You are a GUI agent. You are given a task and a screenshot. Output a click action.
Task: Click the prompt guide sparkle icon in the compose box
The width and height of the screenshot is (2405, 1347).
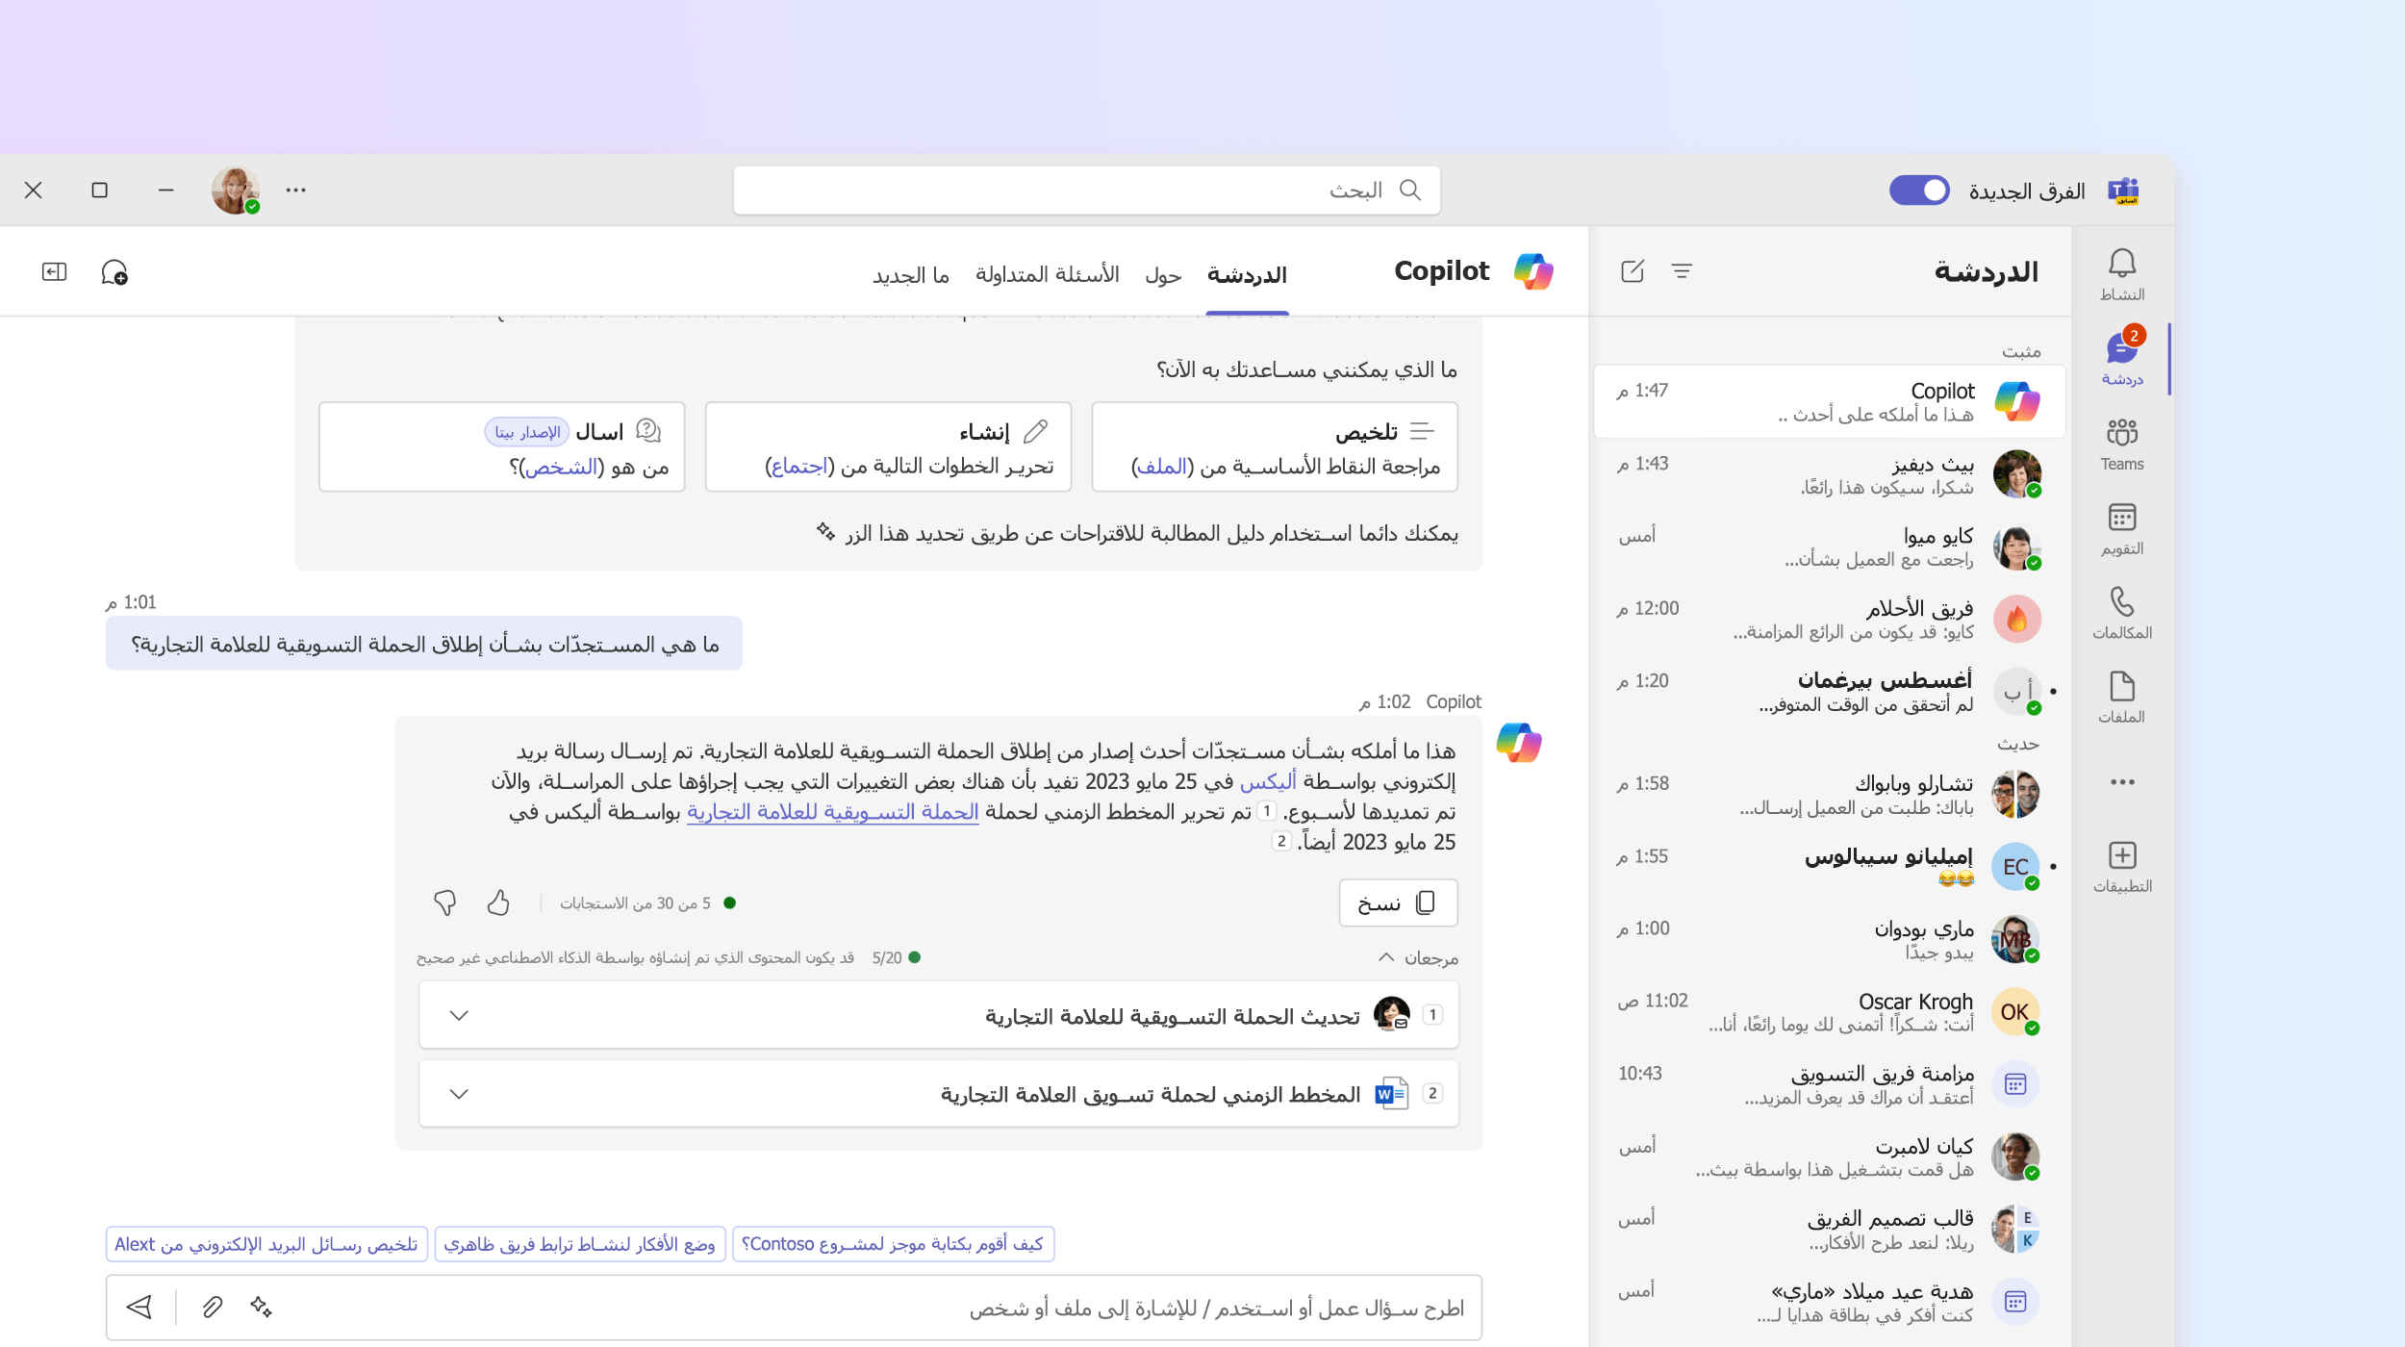click(x=261, y=1307)
